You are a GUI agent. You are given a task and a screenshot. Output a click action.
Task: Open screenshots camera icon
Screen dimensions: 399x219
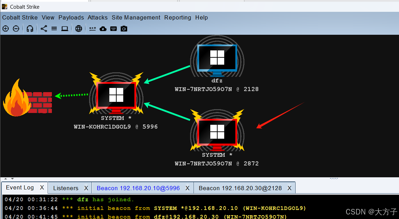click(124, 29)
